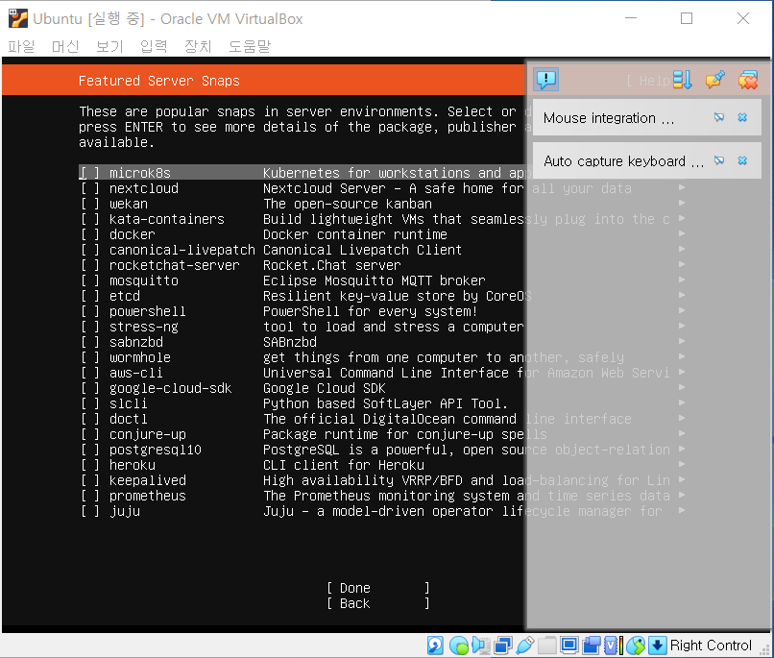Screen dimensions: 774x658
Task: Check the google-cloud-sdk snap checkbox
Action: 90,388
